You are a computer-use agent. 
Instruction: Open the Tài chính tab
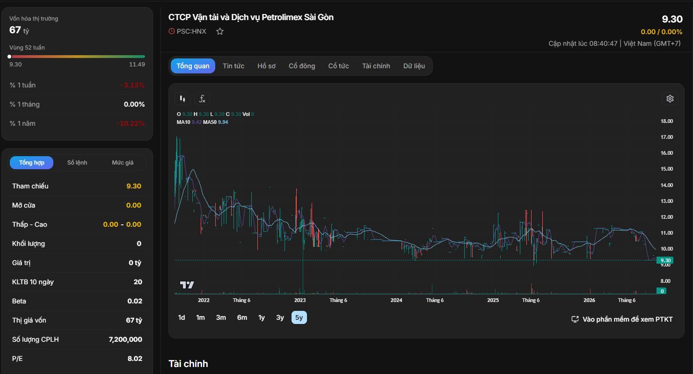pos(376,66)
